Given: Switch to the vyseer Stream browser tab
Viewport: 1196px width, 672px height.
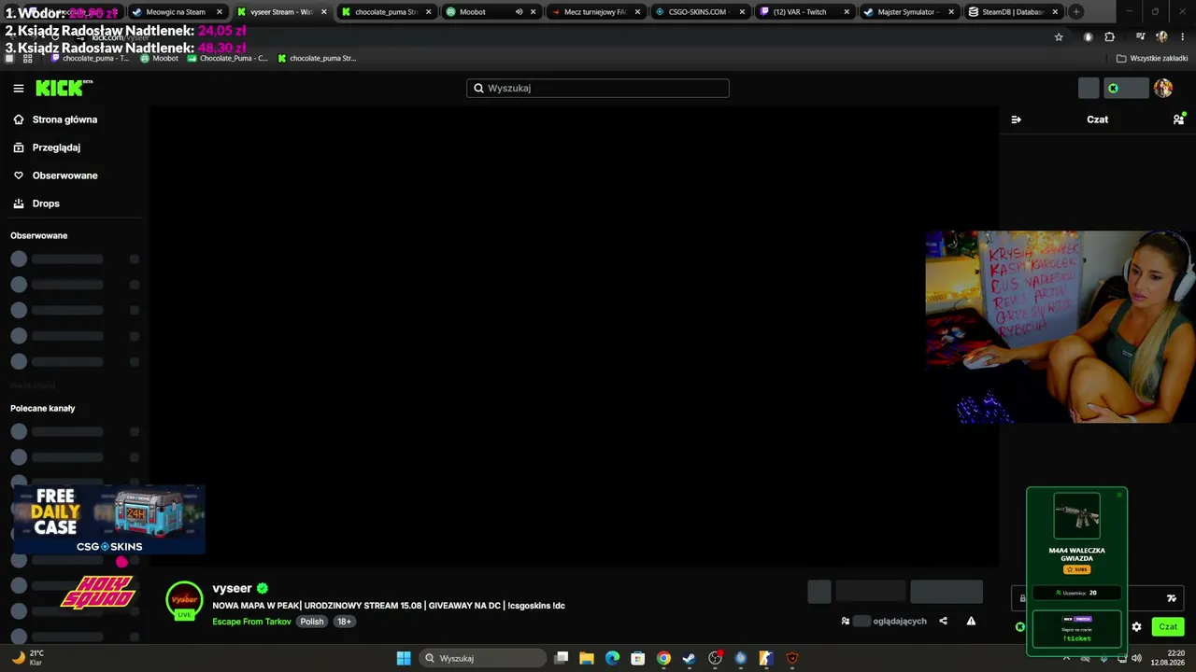Looking at the screenshot, I should [280, 12].
